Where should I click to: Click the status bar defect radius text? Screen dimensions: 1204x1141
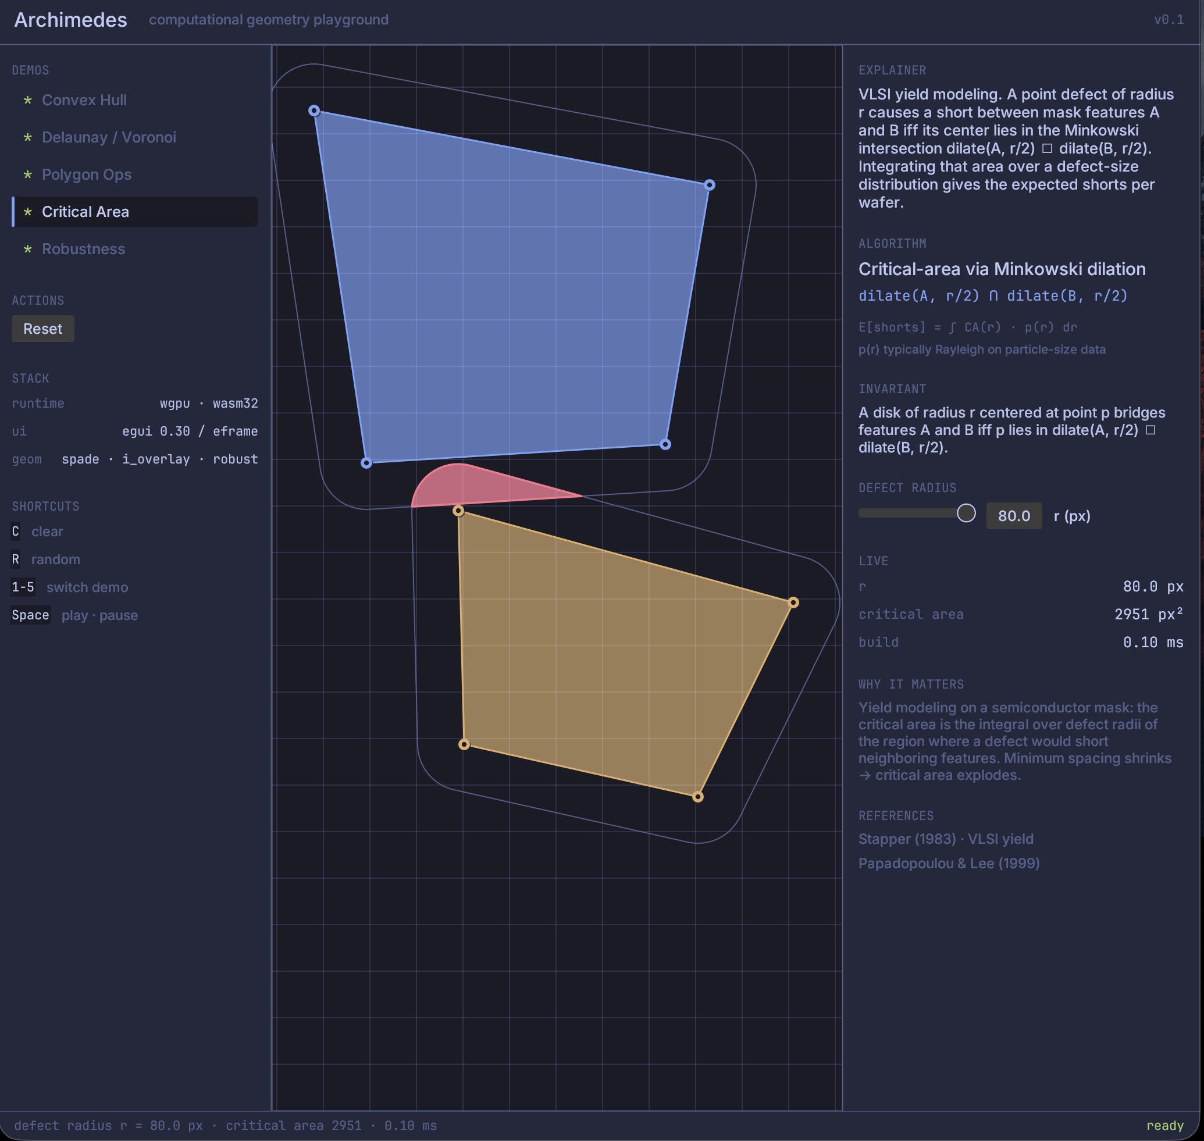pyautogui.click(x=225, y=1126)
